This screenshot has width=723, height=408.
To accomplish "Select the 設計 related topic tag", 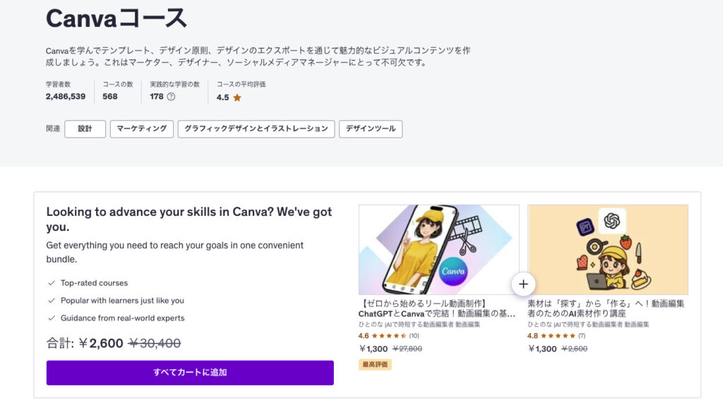I will [x=85, y=129].
